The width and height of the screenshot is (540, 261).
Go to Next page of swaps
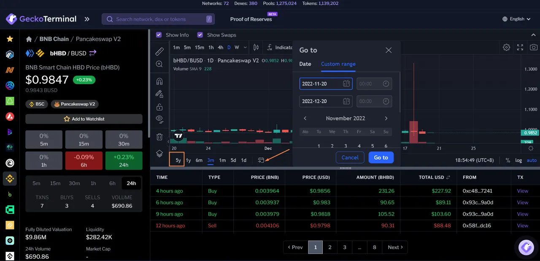click(395, 247)
